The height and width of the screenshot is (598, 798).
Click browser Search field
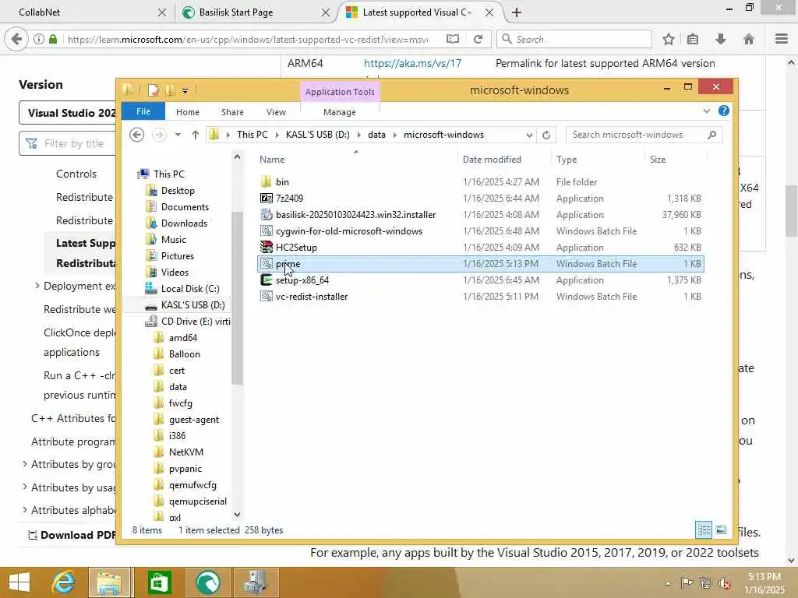click(574, 39)
